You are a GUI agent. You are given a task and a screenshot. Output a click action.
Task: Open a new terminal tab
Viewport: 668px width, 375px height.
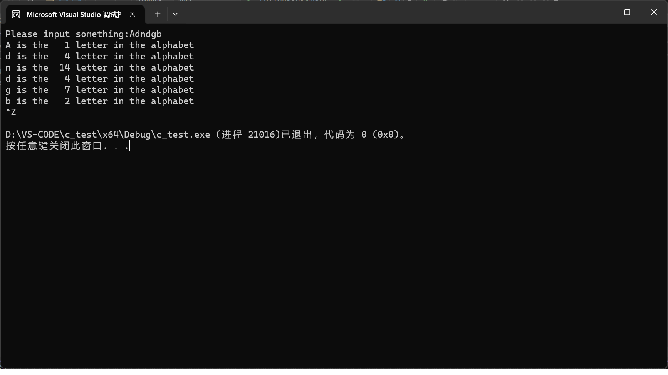[x=158, y=14]
